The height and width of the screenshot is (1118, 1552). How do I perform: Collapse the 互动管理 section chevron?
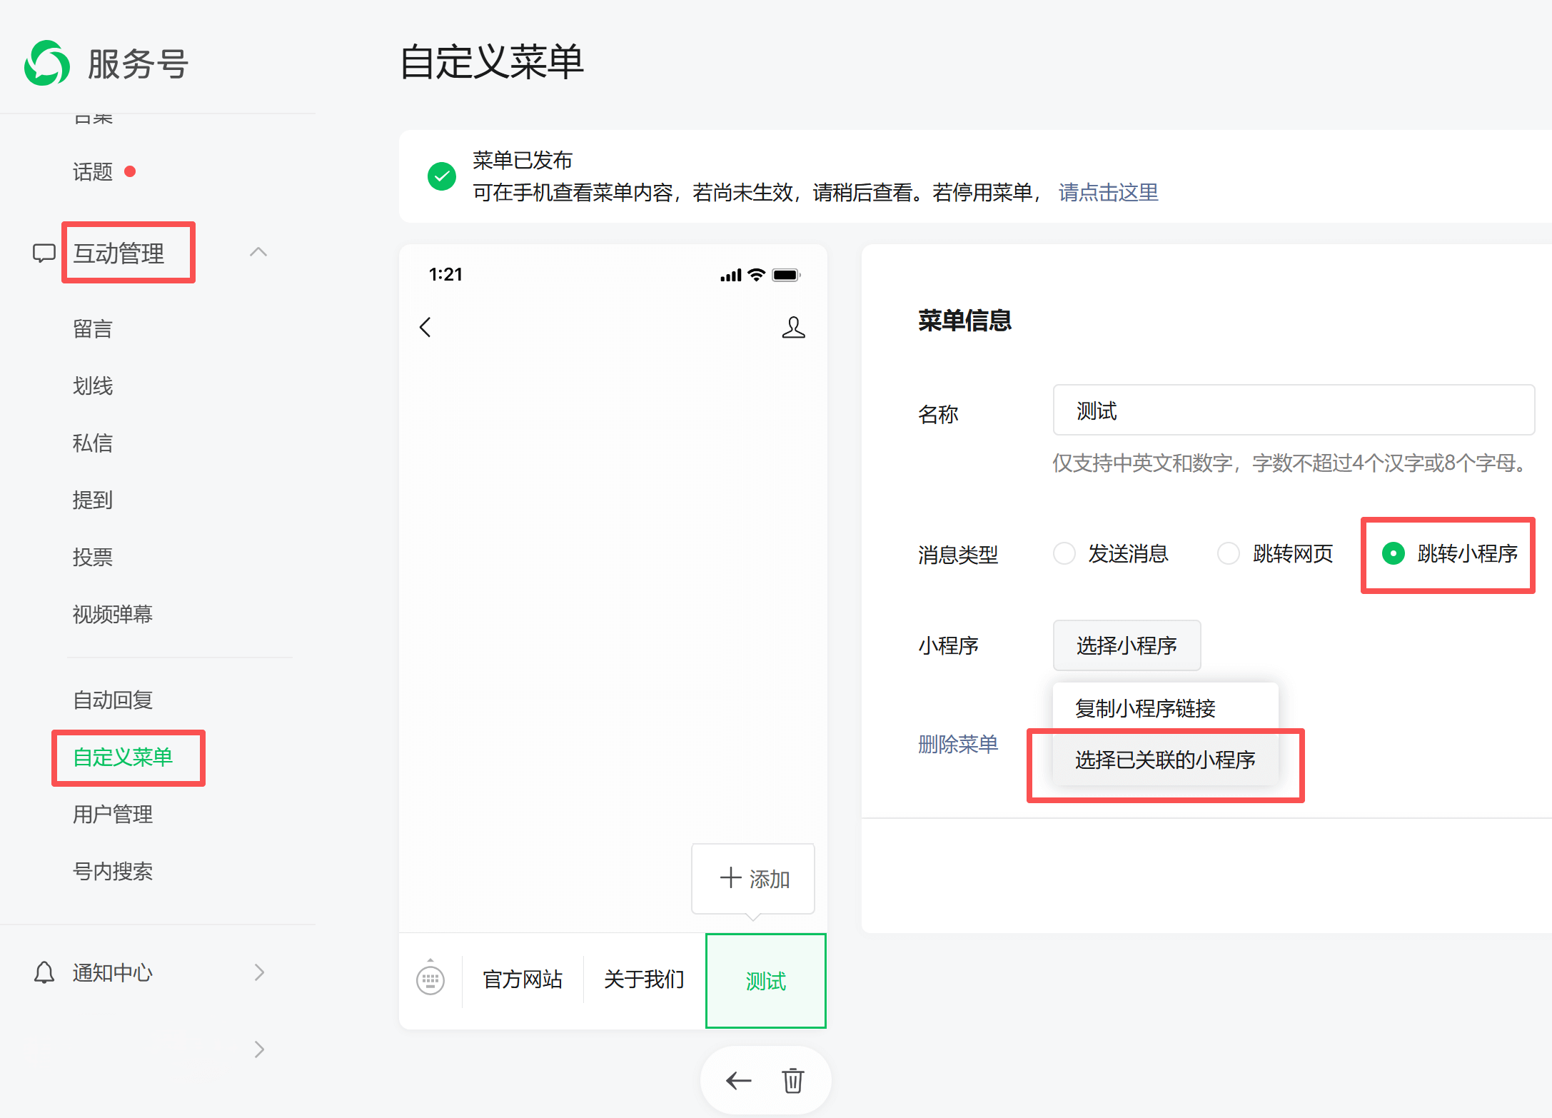[x=258, y=252]
